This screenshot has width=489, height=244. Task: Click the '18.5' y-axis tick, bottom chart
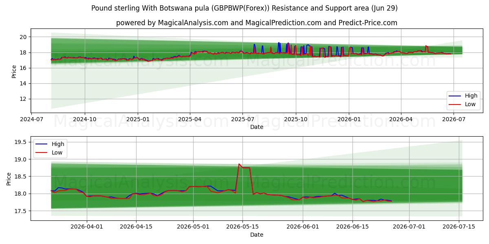pos(21,176)
